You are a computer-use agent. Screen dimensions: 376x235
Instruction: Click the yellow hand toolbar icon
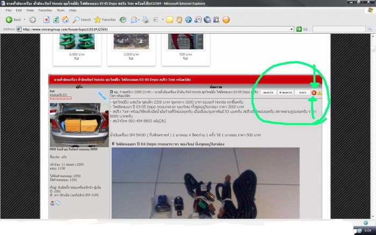click(179, 20)
